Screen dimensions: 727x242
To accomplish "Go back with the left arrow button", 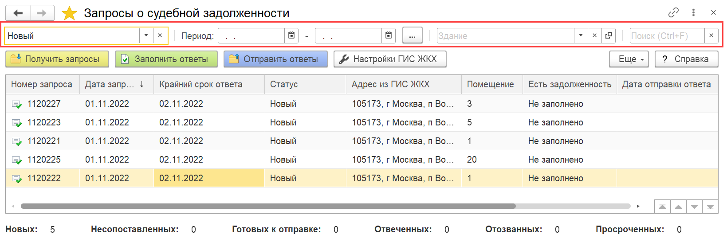I will tap(18, 13).
